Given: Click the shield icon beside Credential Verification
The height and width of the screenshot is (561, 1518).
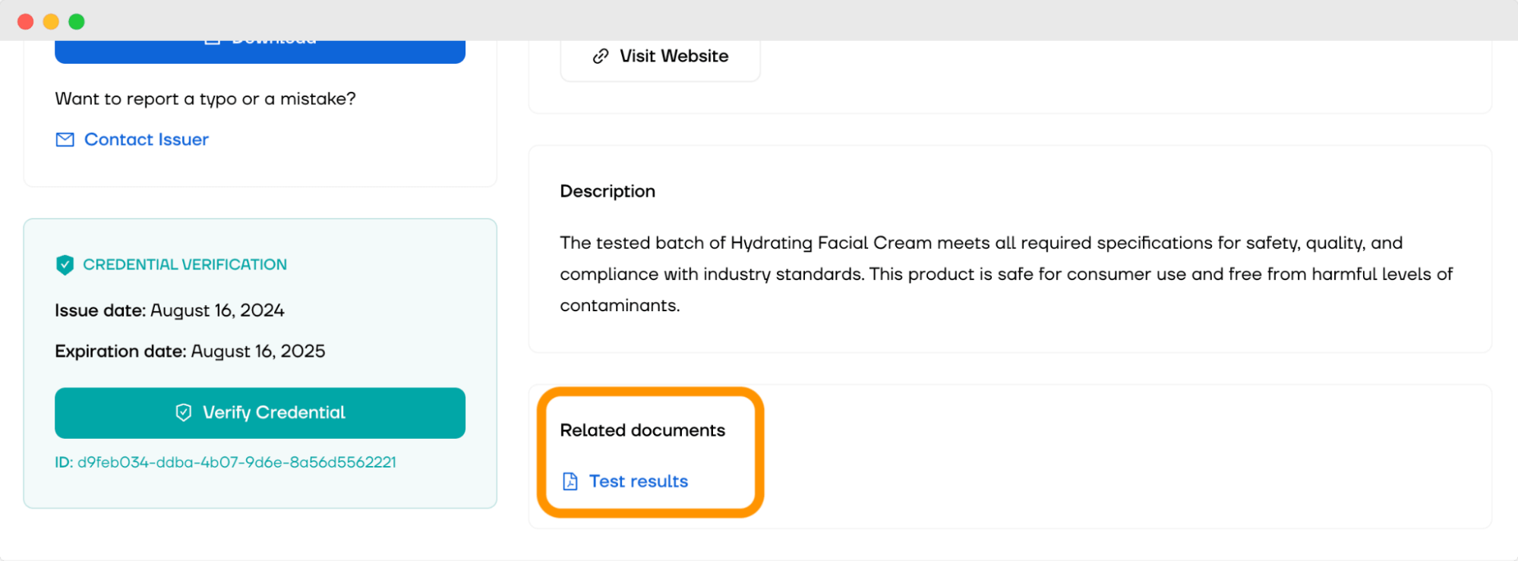Looking at the screenshot, I should point(65,265).
